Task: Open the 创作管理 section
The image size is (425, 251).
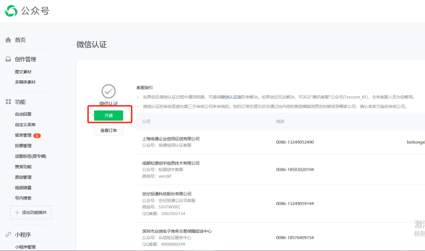Action: click(x=25, y=59)
